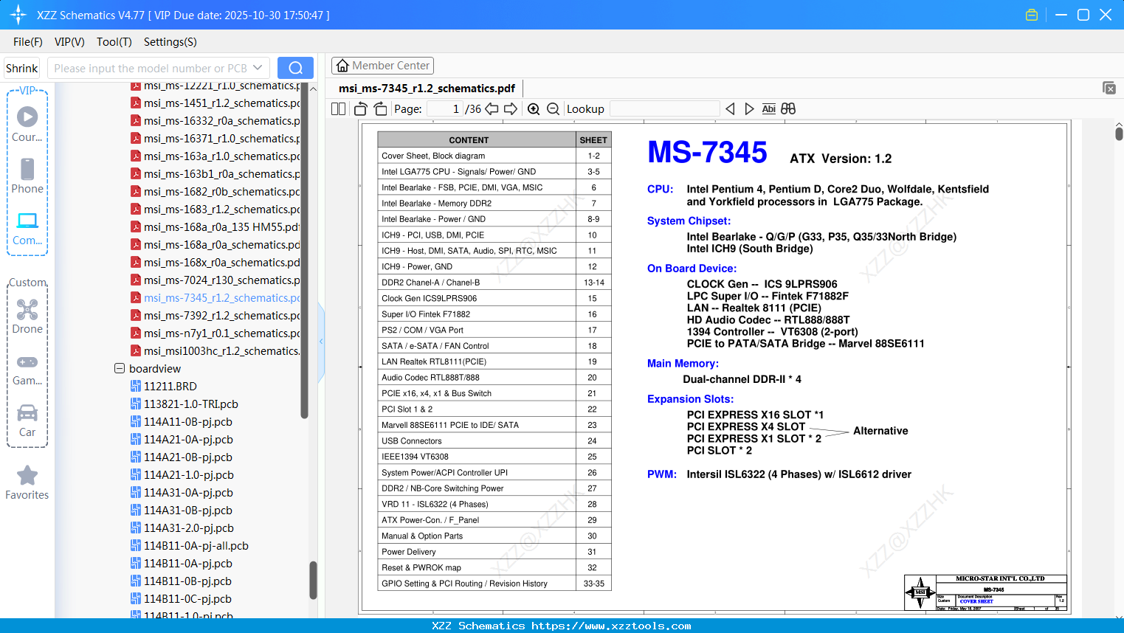Viewport: 1124px width, 633px height.
Task: Jump to the next lookup match
Action: click(x=749, y=109)
